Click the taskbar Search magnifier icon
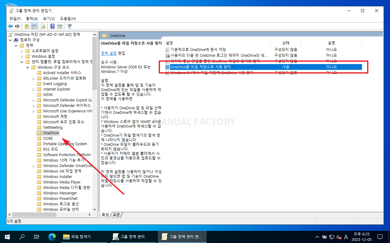390x243 pixels. click(x=22, y=237)
